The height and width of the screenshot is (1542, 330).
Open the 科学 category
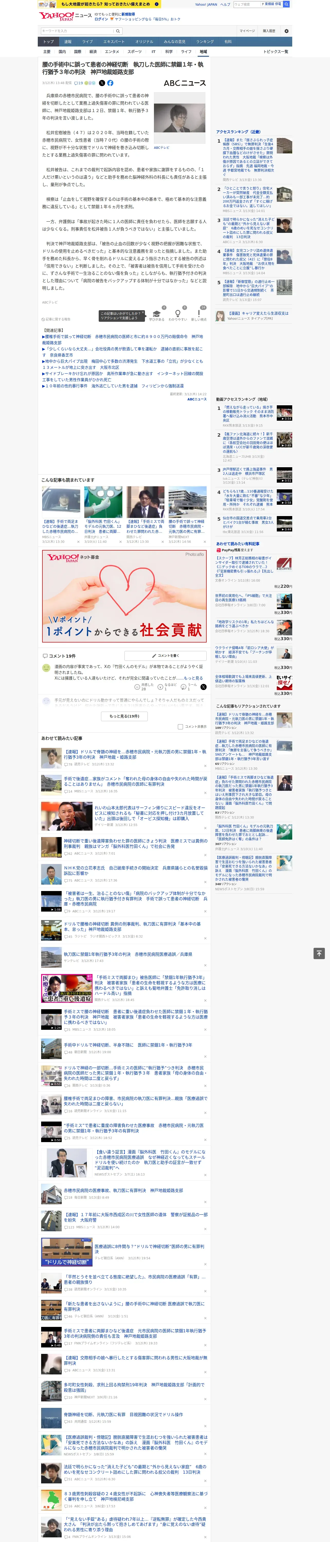(x=169, y=51)
